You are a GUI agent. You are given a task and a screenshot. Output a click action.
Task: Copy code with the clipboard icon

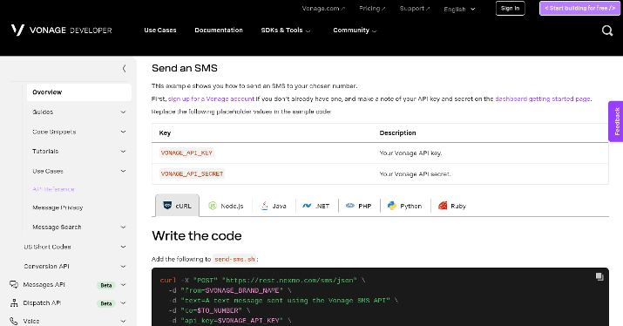pos(599,276)
